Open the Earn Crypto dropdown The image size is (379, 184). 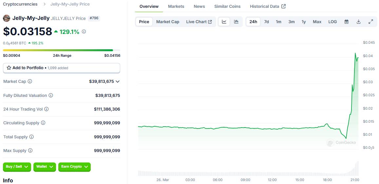tap(74, 167)
